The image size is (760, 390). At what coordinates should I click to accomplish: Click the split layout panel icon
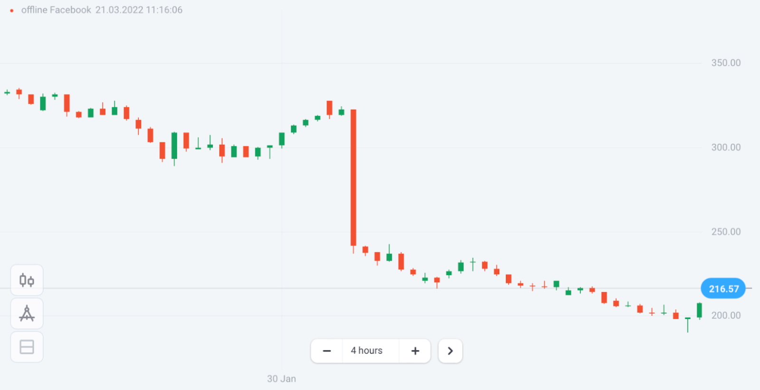click(x=27, y=347)
